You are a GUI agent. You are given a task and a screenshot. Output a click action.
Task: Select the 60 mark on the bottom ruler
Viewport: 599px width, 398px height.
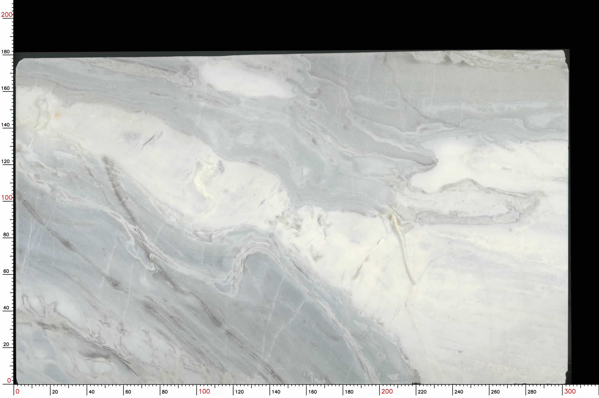128,392
